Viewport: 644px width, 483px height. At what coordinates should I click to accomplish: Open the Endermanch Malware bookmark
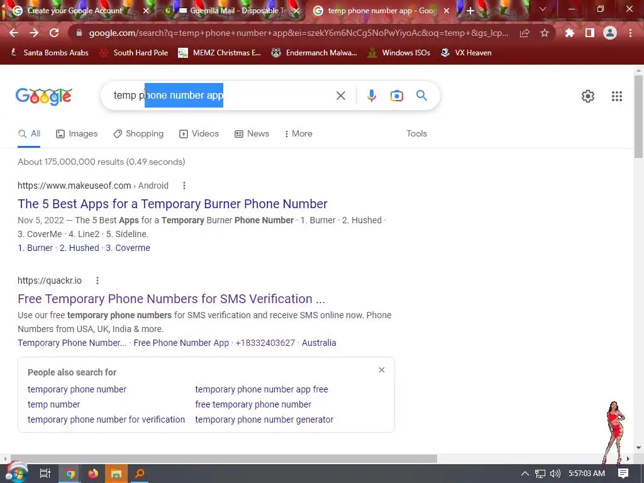click(x=314, y=53)
